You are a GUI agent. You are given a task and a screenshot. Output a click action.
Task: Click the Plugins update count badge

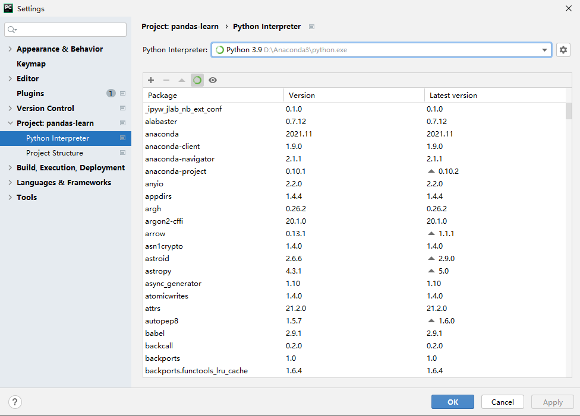111,94
